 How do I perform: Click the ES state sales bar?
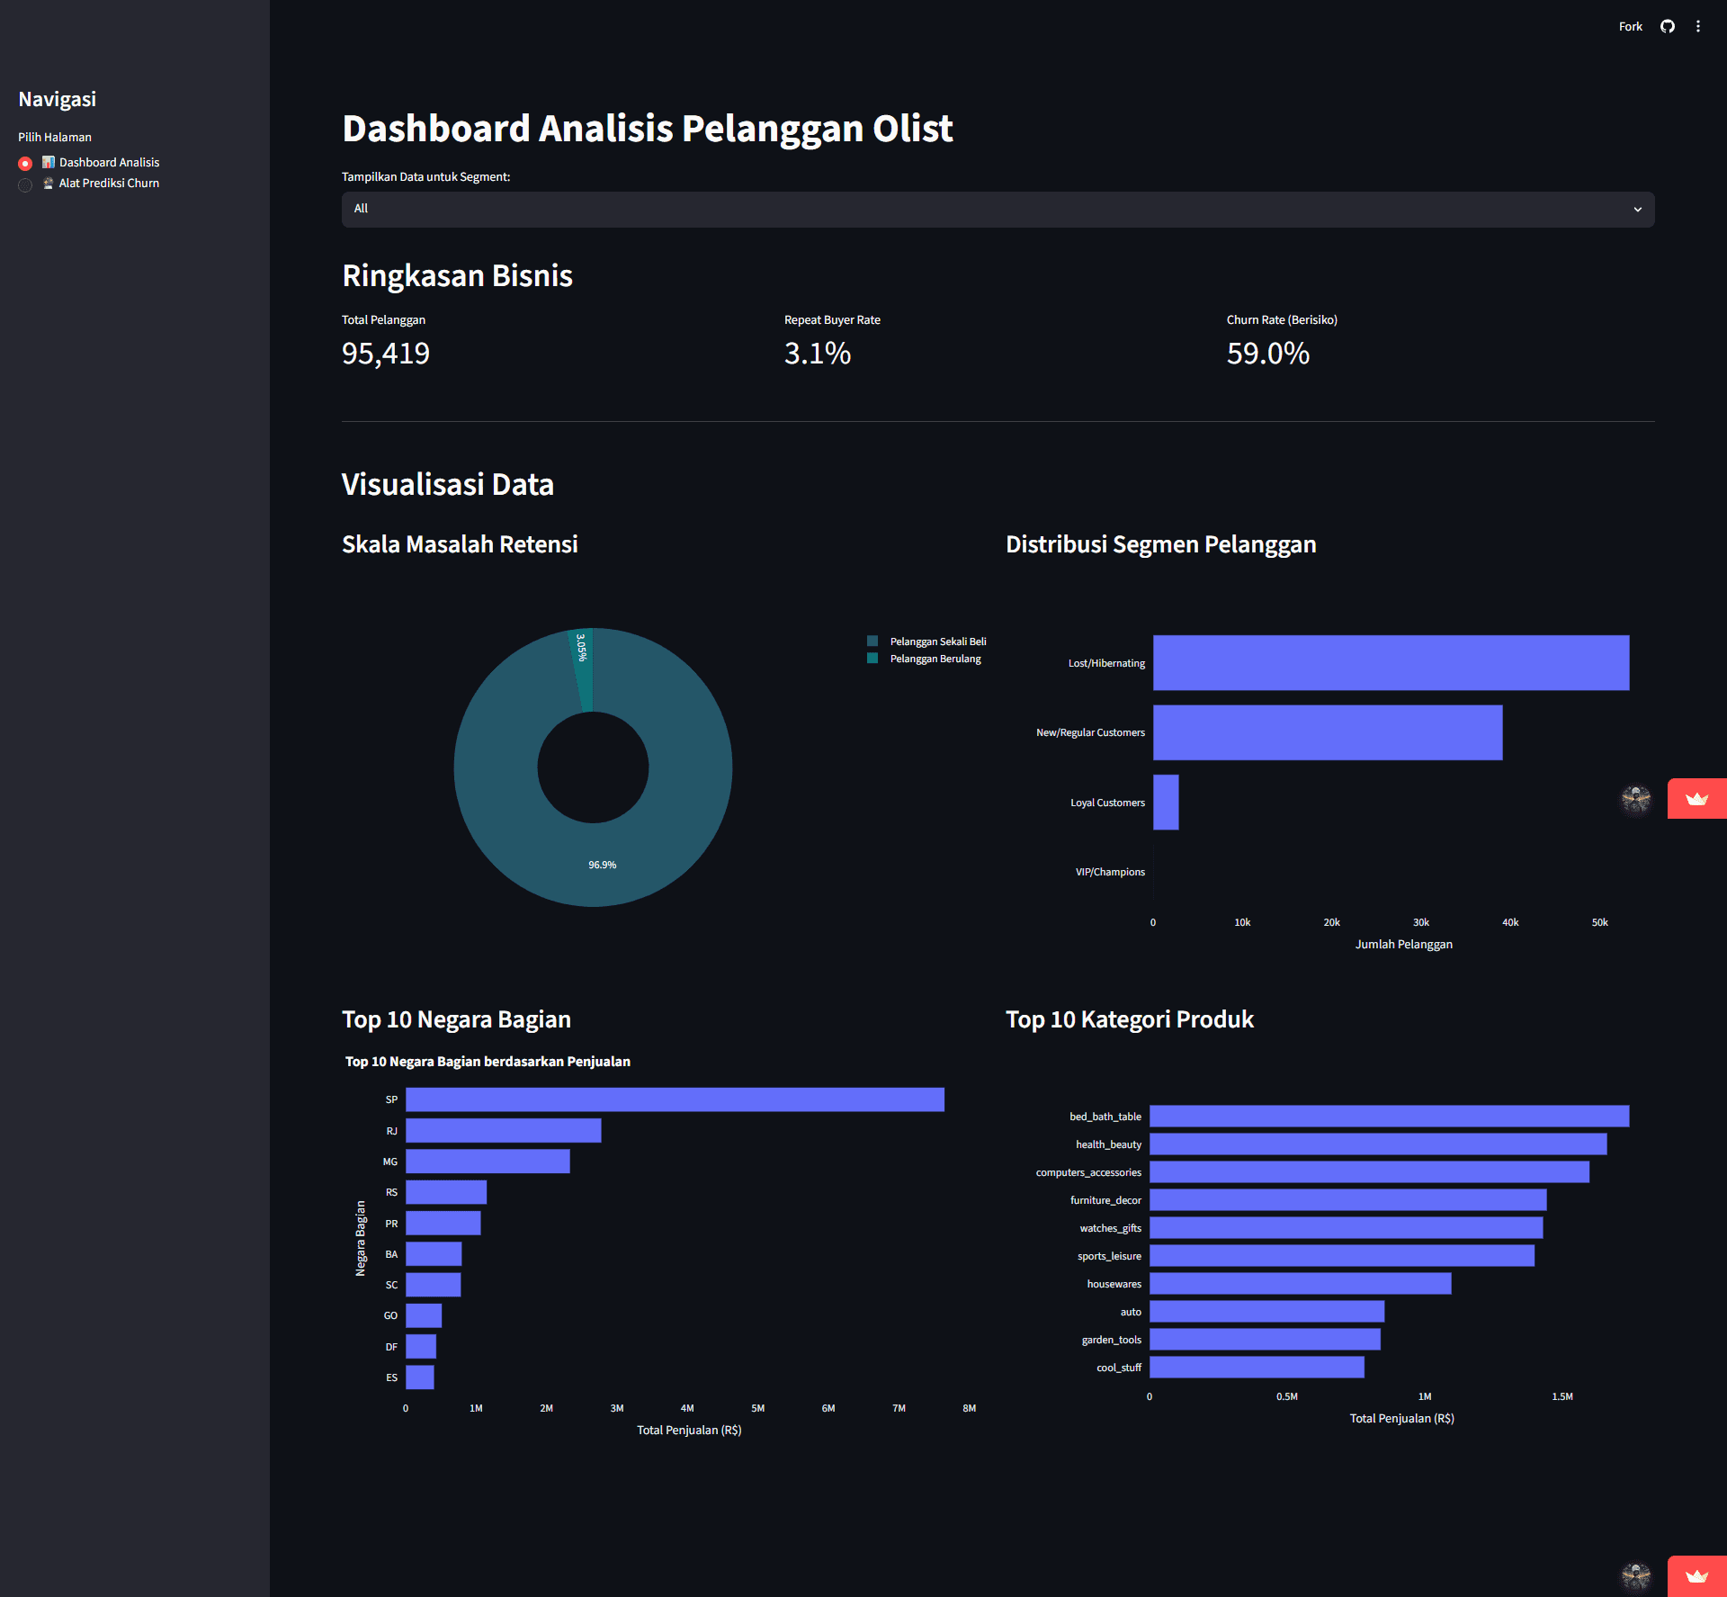click(x=419, y=1377)
